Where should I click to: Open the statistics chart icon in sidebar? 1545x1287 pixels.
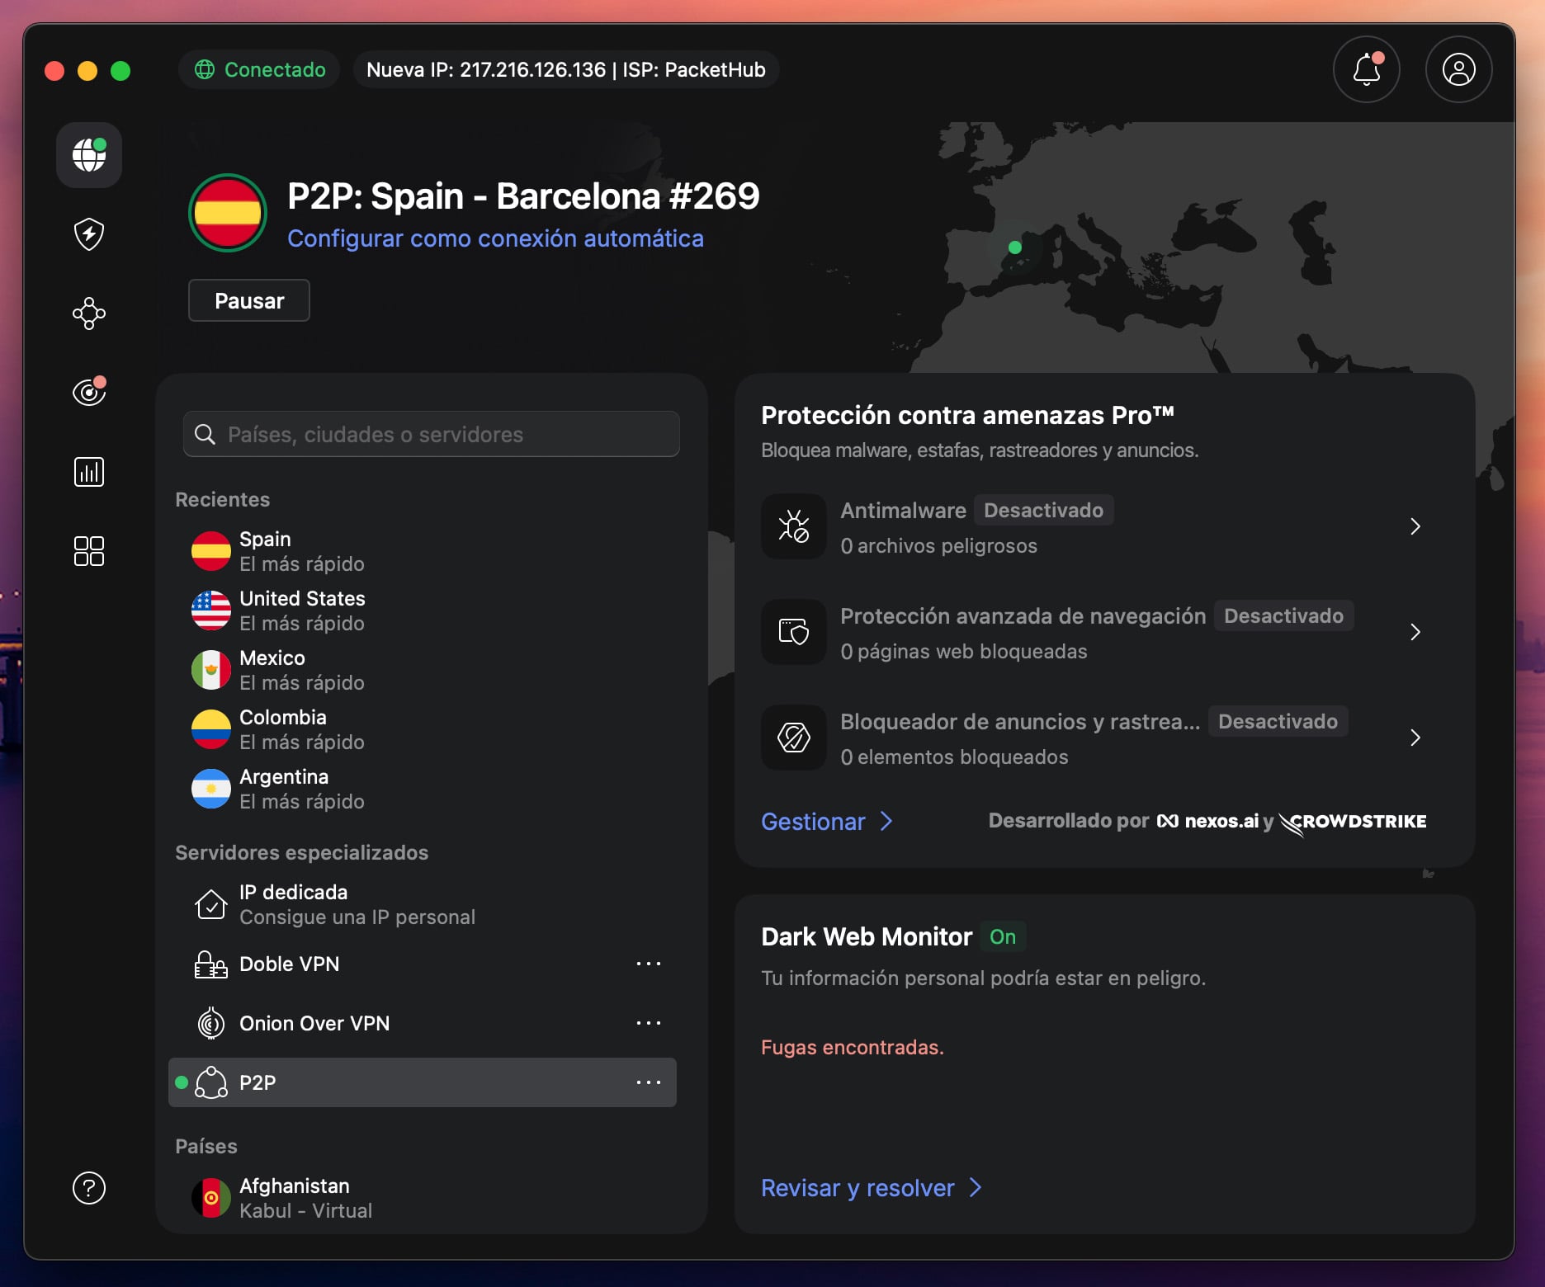88,471
